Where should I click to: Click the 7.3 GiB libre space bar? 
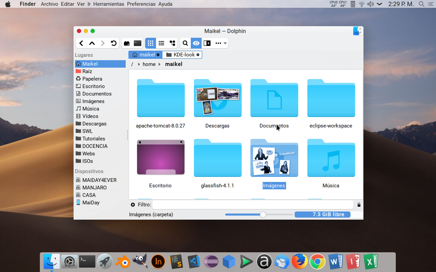point(328,215)
